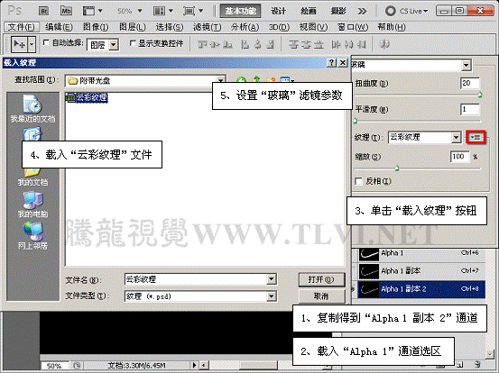Click the distribute horizontal centers icon
499x373 pixels.
pos(348,44)
